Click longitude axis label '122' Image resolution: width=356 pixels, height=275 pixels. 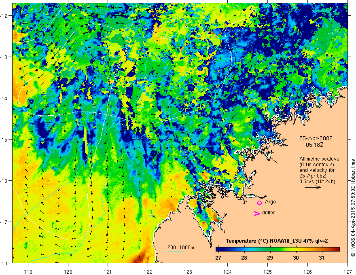point(148,272)
